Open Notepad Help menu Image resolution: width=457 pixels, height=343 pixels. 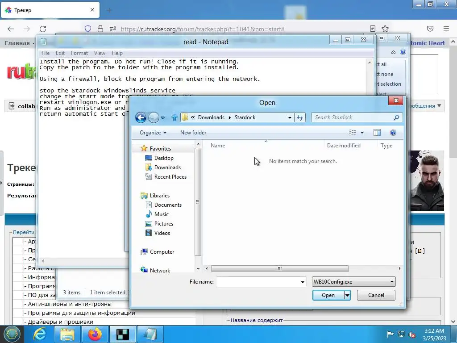pyautogui.click(x=117, y=53)
